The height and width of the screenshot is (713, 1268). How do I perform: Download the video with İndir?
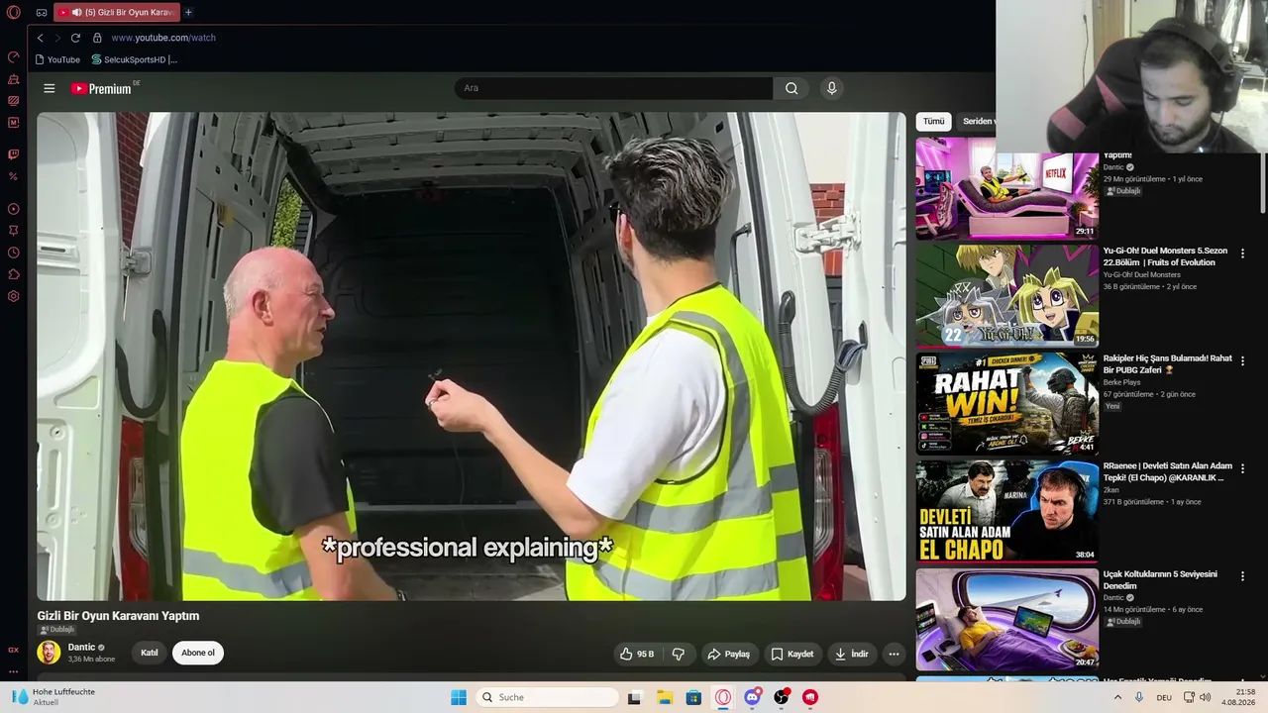[852, 654]
